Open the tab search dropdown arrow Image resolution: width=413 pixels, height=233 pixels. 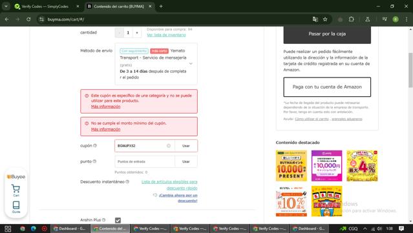tap(6, 6)
